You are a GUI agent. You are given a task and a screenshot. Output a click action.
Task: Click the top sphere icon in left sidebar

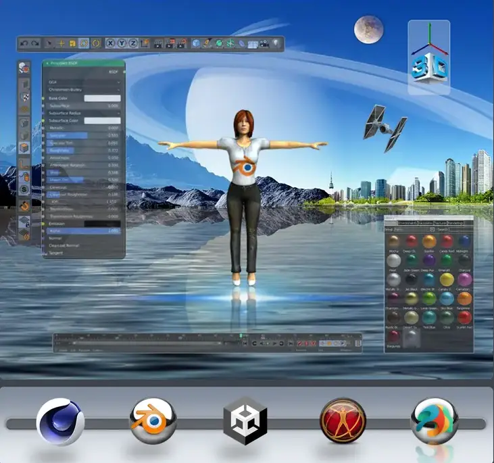coord(24,68)
